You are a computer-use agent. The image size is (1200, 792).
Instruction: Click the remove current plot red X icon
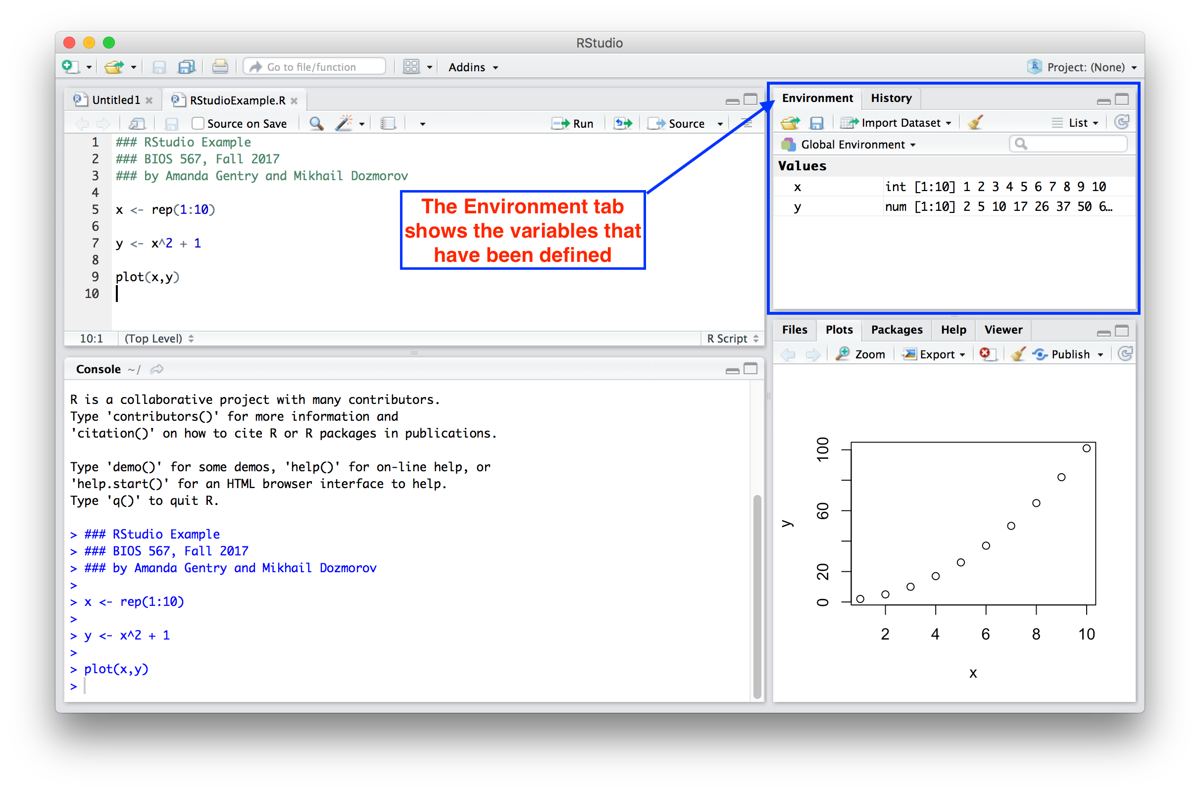[x=985, y=354]
